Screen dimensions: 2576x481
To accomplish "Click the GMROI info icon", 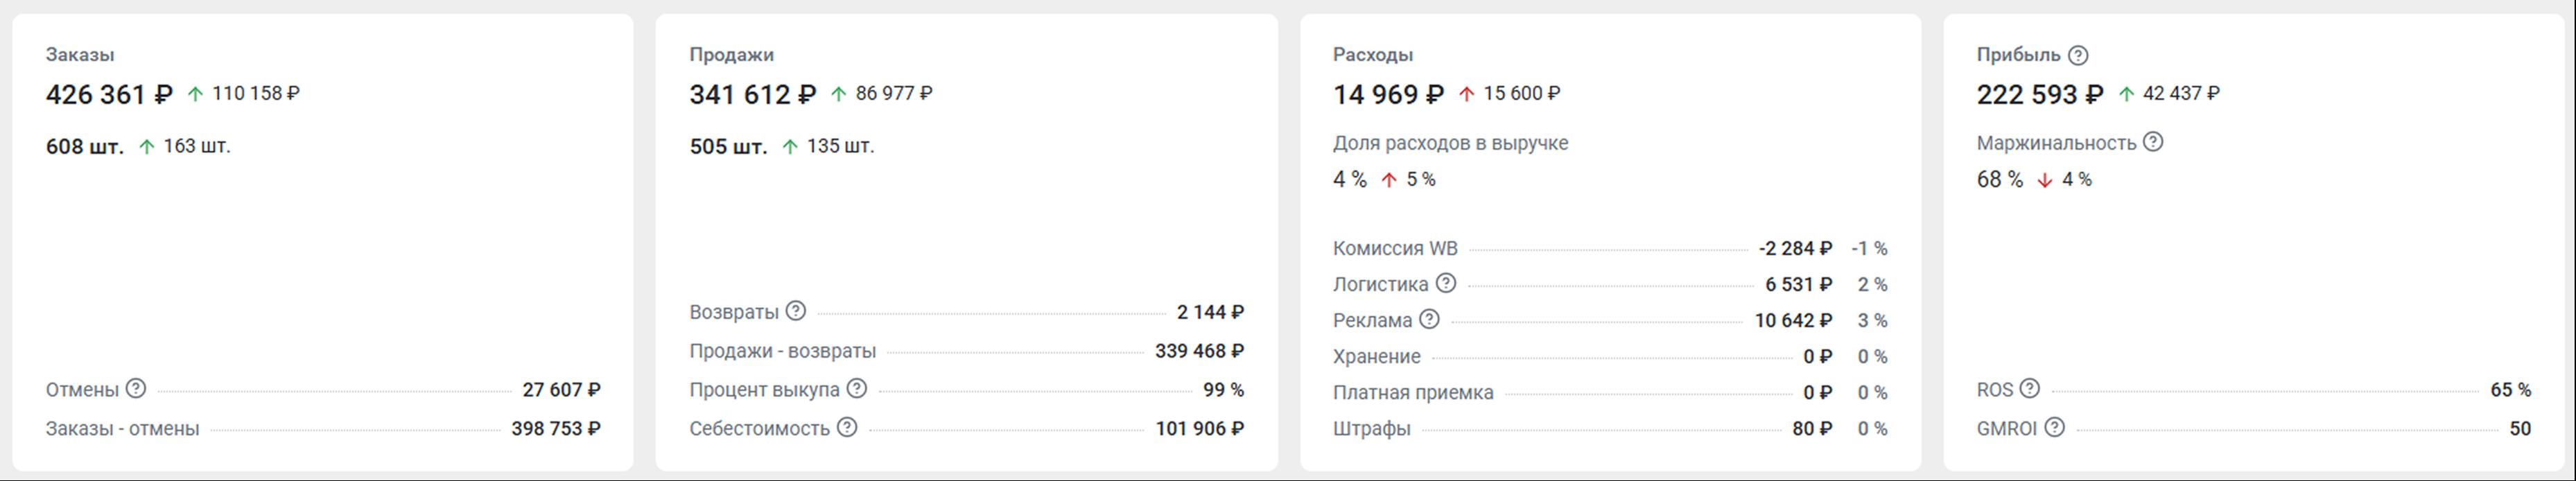I will click(2054, 427).
